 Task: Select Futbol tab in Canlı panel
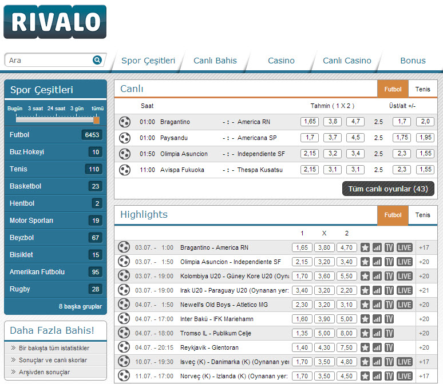pos(393,89)
